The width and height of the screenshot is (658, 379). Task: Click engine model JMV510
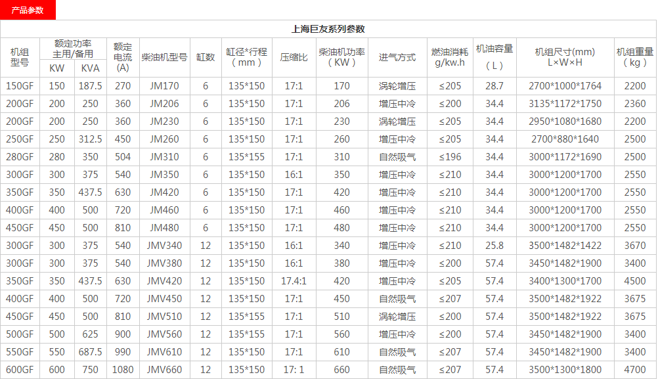[164, 317]
